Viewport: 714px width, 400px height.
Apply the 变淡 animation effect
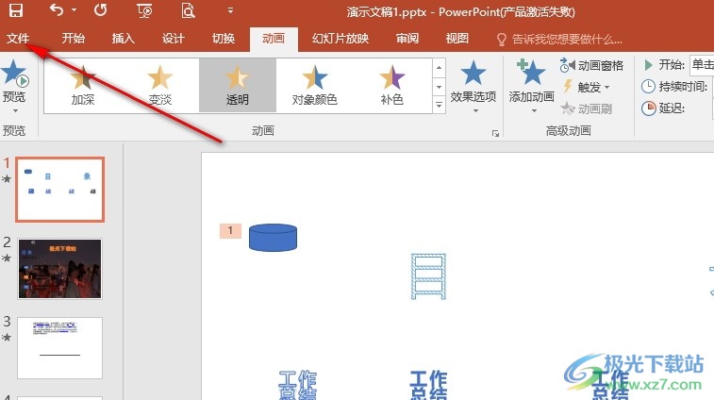159,86
